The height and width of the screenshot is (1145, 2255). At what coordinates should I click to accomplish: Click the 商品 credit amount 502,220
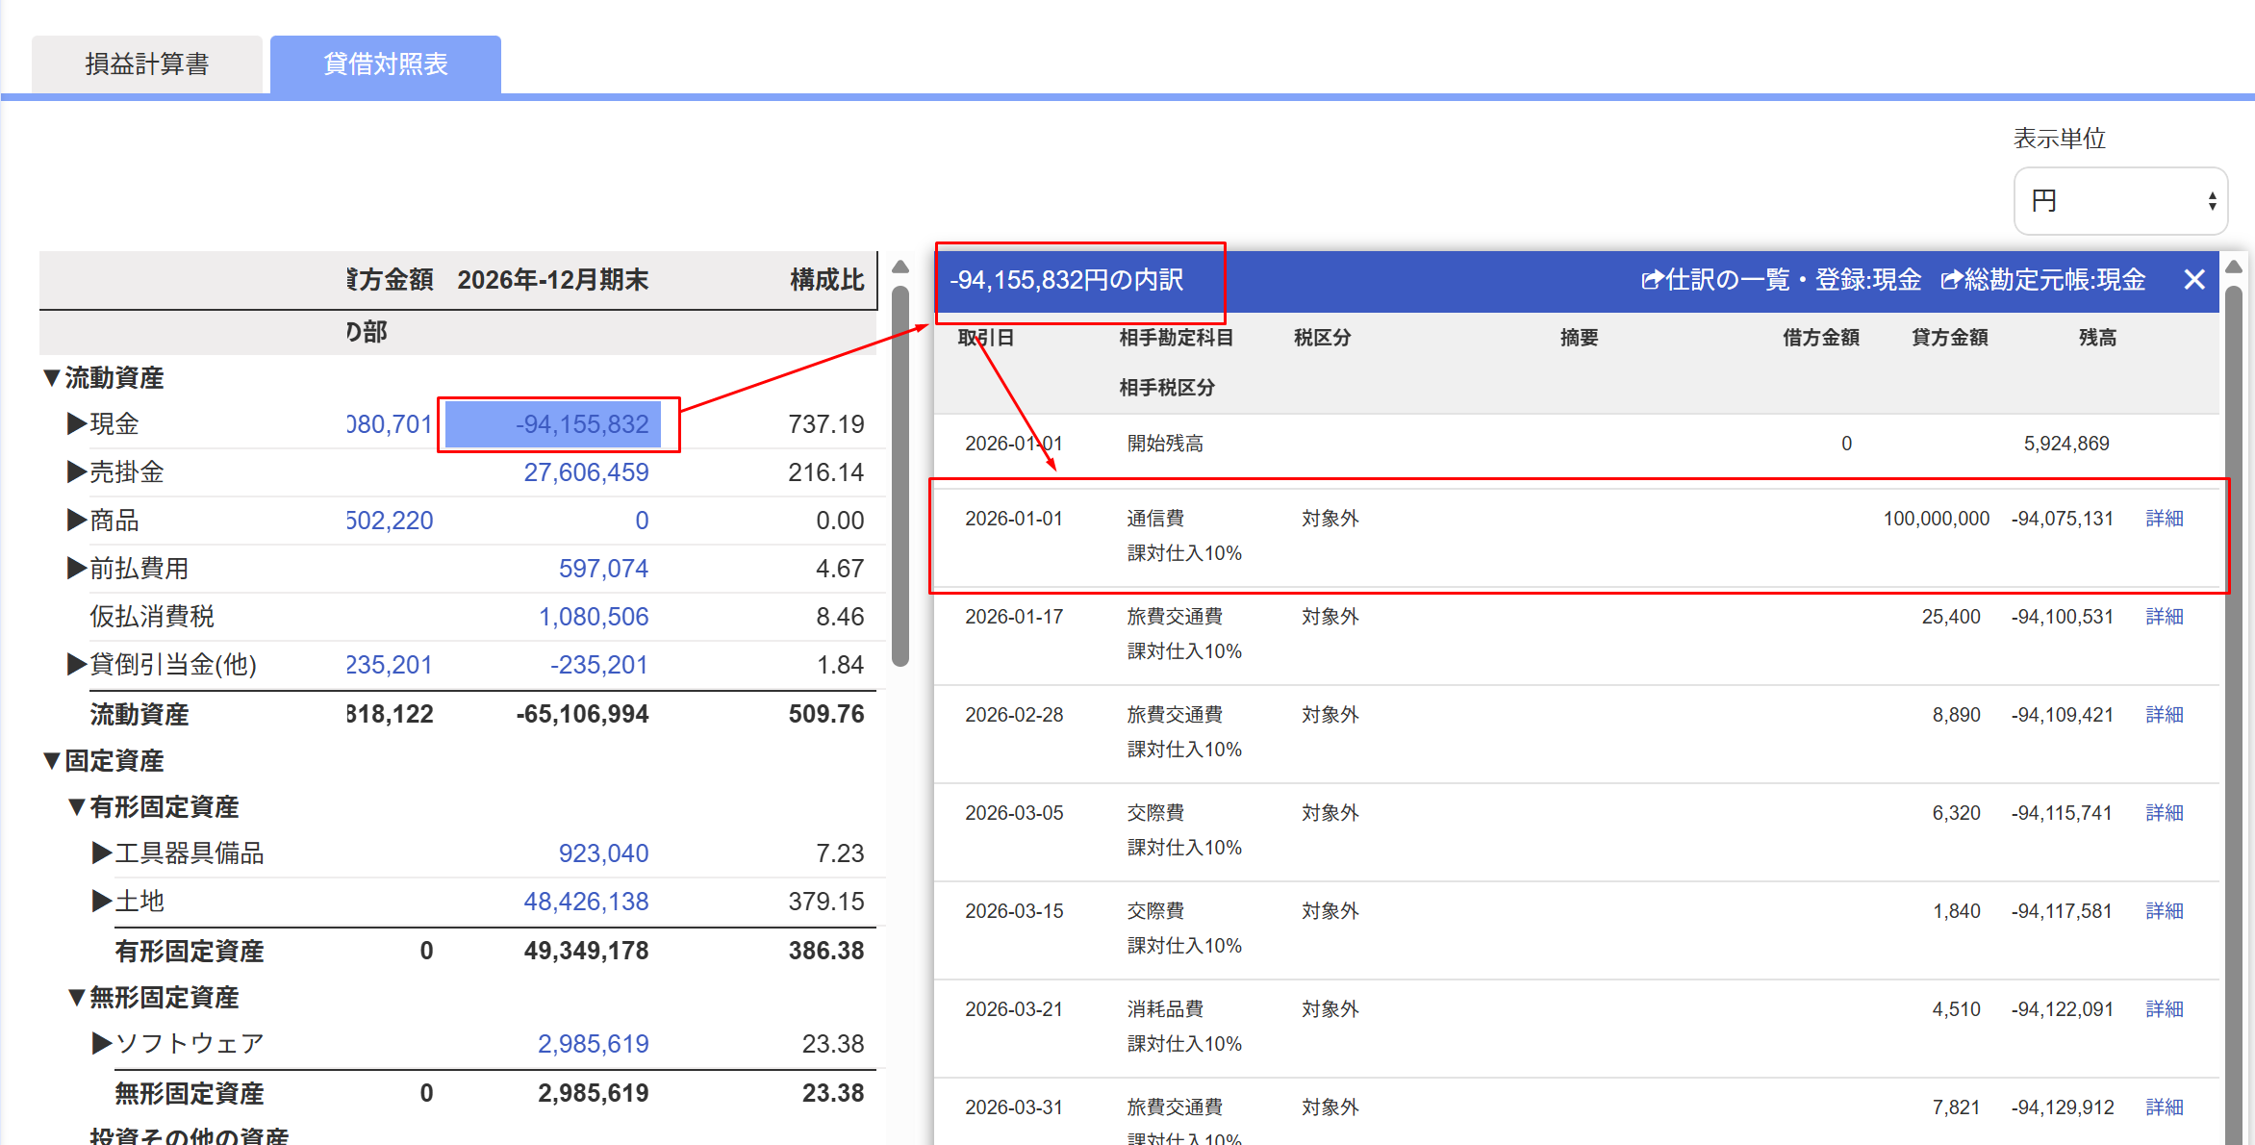(390, 521)
